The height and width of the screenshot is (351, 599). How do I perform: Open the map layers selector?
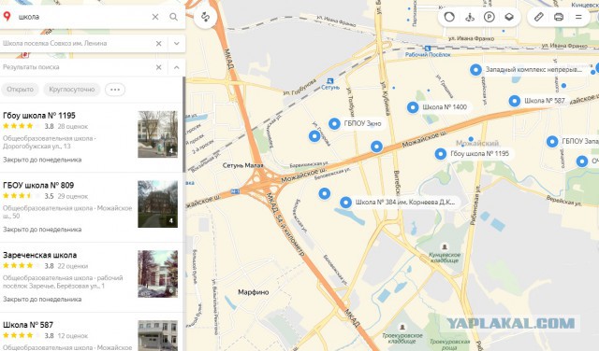[509, 17]
